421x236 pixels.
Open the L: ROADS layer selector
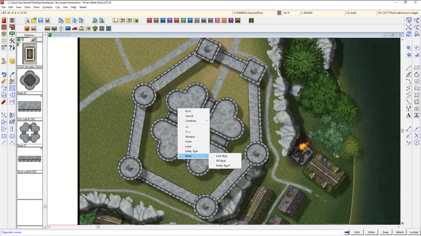click(x=322, y=13)
